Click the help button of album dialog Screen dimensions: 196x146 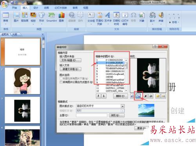[155, 46]
